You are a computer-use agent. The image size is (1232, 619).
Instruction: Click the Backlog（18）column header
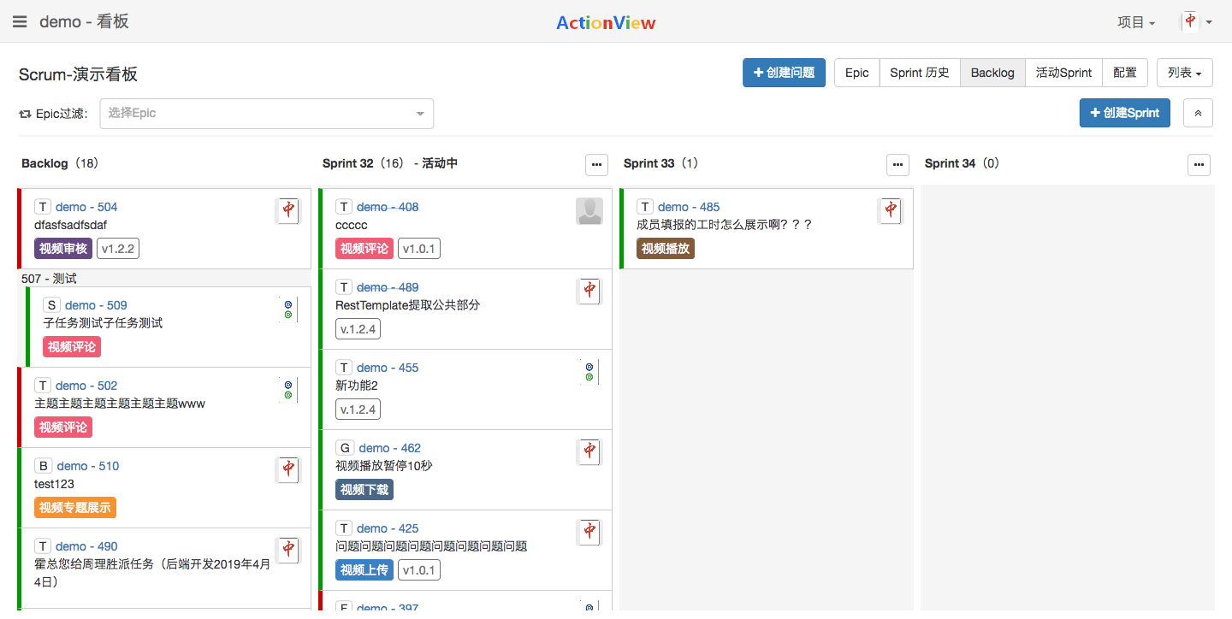coord(60,163)
